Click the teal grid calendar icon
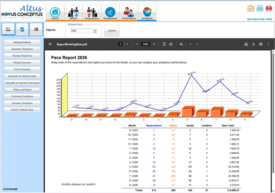 click(x=260, y=8)
